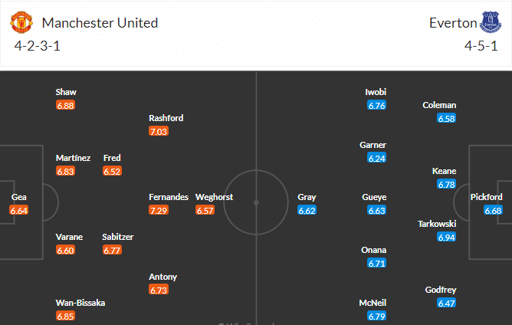Click Iwobi's 6.76 rating badge
Viewport: 512px width, 325px height.
tap(376, 105)
